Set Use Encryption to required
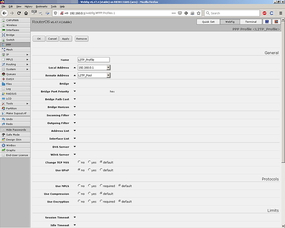The height and width of the screenshot is (228, 285). click(101, 201)
